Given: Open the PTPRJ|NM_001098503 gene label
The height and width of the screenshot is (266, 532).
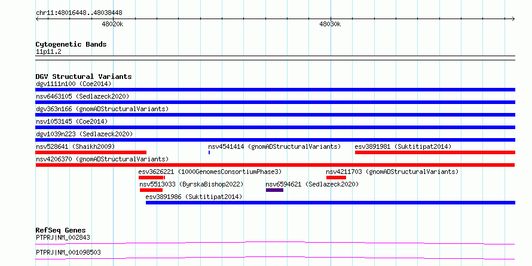Looking at the screenshot, I should point(68,253).
